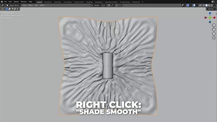This screenshot has height=122, width=217.
Task: Open the Object Mode dropdown
Action: pyautogui.click(x=14, y=5)
